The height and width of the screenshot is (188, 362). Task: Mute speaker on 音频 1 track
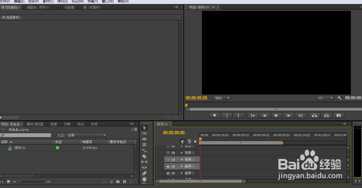[168, 166]
